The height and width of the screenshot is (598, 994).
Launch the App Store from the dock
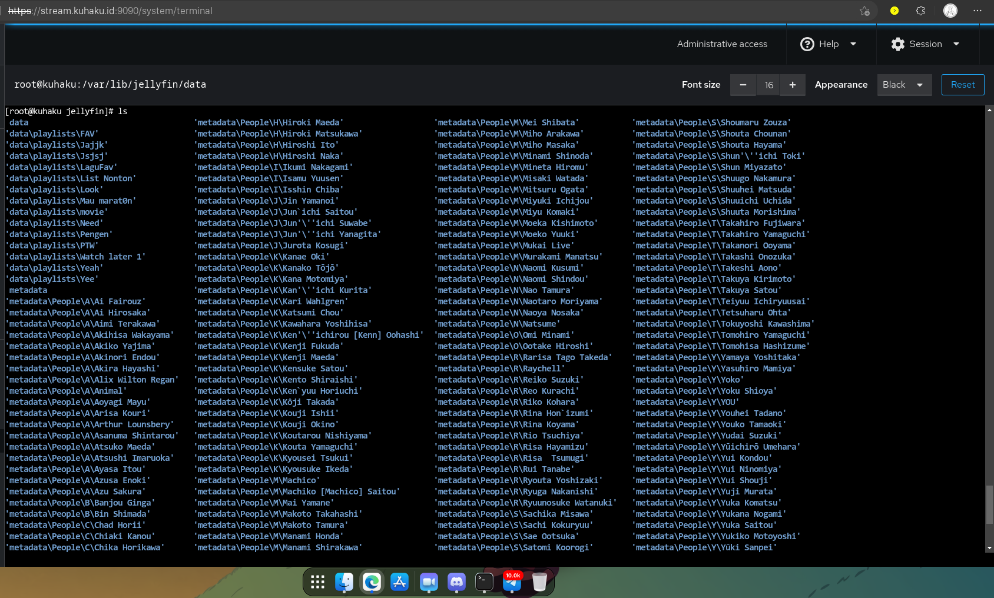[x=400, y=582]
